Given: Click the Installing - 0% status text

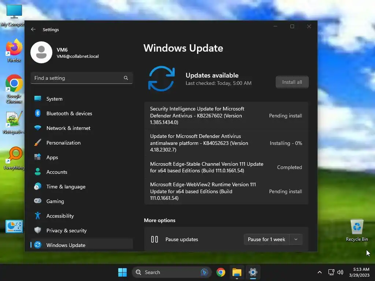Looking at the screenshot, I should 286,143.
